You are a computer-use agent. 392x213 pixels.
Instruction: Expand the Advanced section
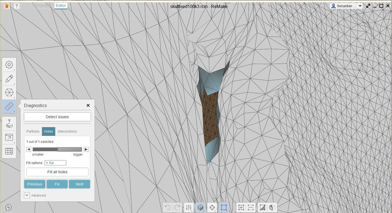(27, 195)
